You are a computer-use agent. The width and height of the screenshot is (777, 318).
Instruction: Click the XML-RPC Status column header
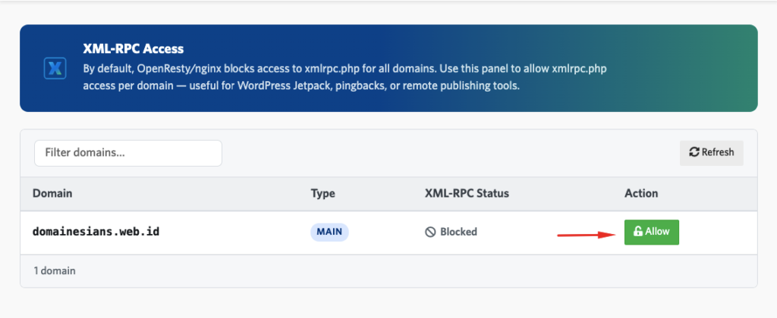pyautogui.click(x=467, y=193)
